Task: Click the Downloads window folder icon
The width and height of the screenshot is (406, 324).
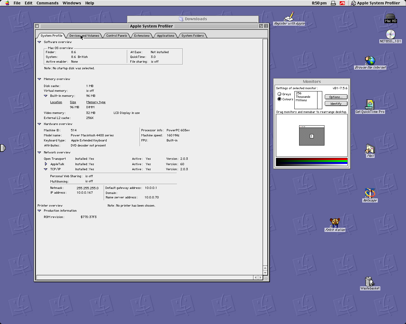Action: pos(181,19)
